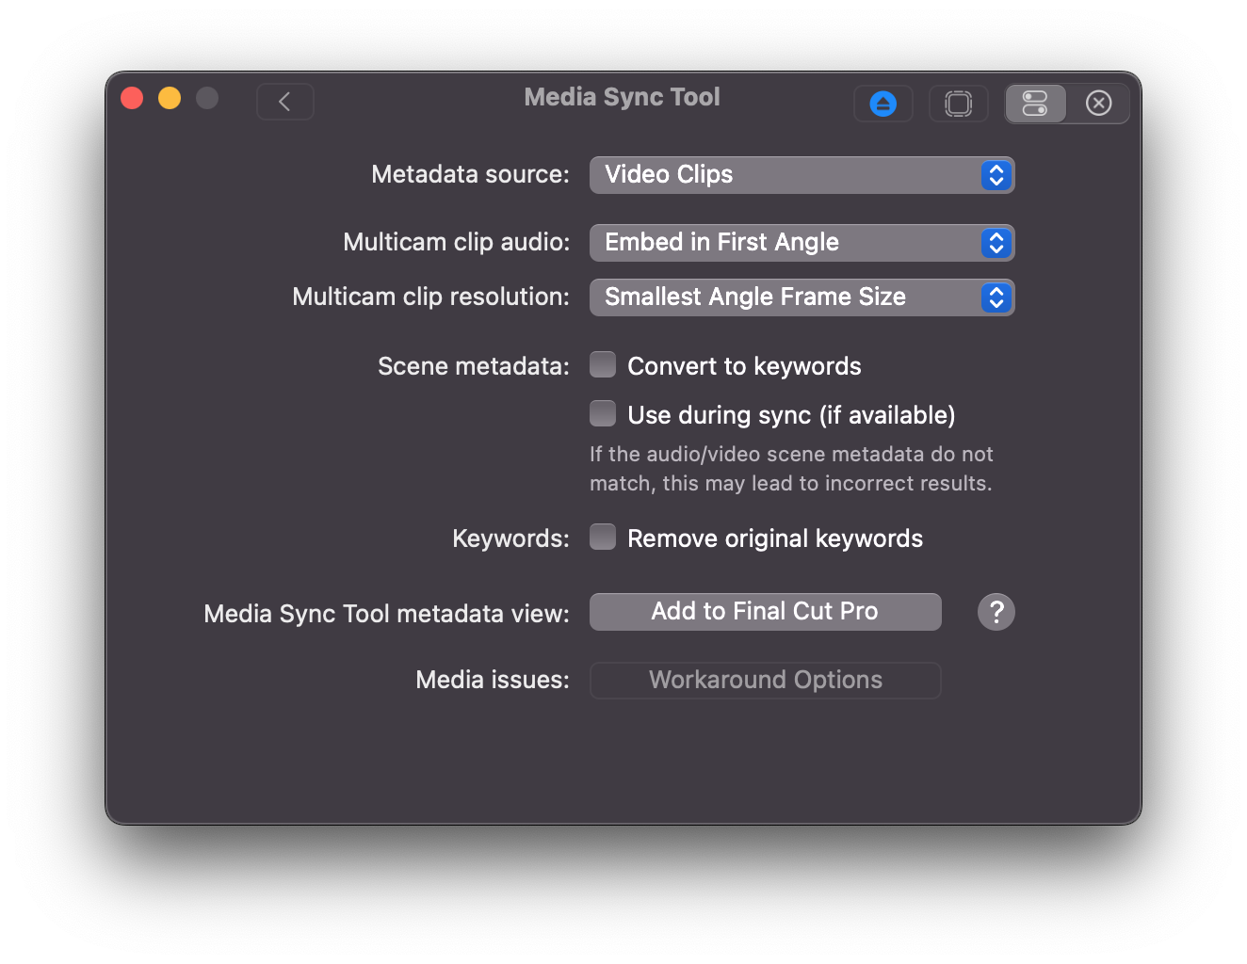Open the Metadata source dropdown
Screen dimensions: 1247x964
pyautogui.click(x=802, y=175)
